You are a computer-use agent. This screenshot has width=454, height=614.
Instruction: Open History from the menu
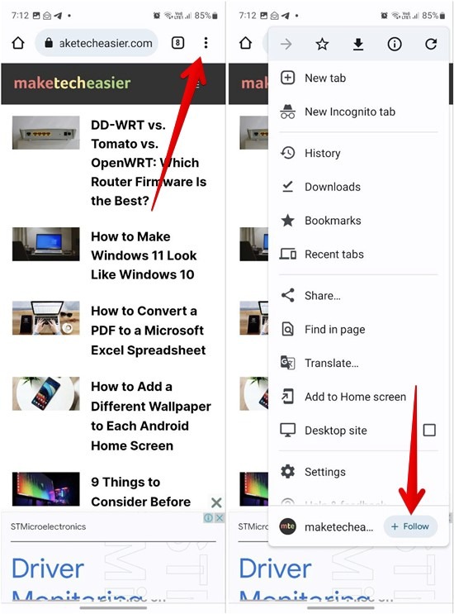(358, 153)
